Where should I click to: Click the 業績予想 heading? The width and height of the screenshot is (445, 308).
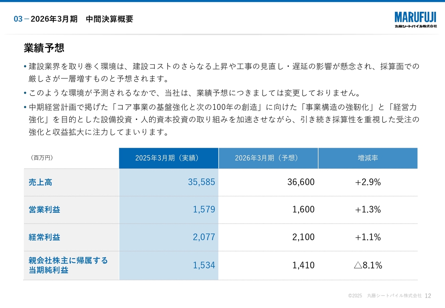44,48
